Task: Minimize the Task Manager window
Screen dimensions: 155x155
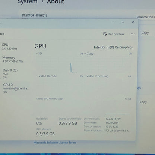Action: point(113,22)
